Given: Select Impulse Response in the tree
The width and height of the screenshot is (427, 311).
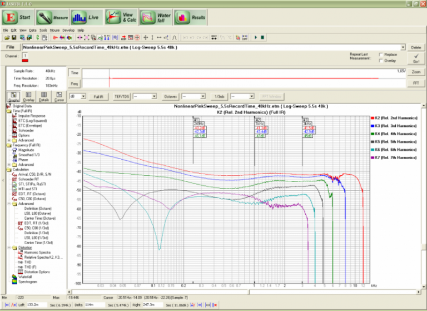Looking at the screenshot, I should click(32, 116).
